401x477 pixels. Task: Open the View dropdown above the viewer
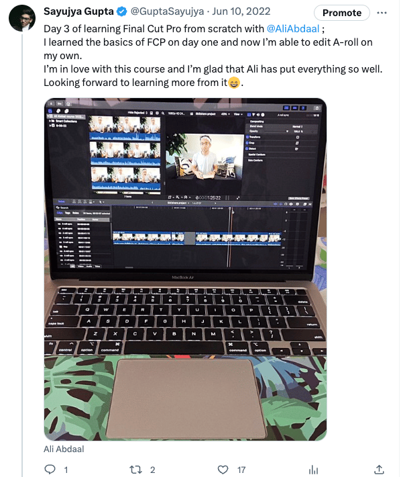[237, 114]
